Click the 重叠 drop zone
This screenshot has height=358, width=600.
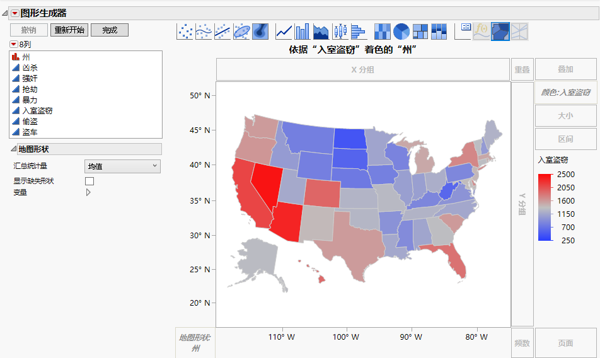(x=522, y=69)
